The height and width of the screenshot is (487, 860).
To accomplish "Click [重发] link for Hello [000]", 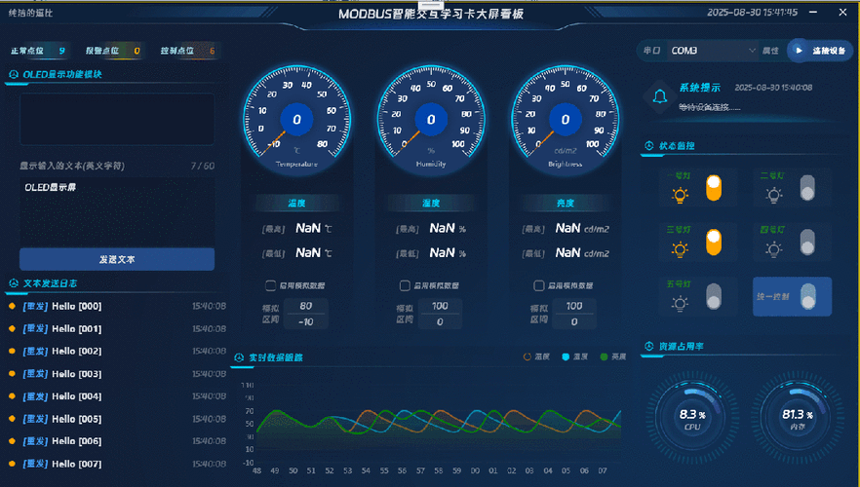I will [36, 306].
